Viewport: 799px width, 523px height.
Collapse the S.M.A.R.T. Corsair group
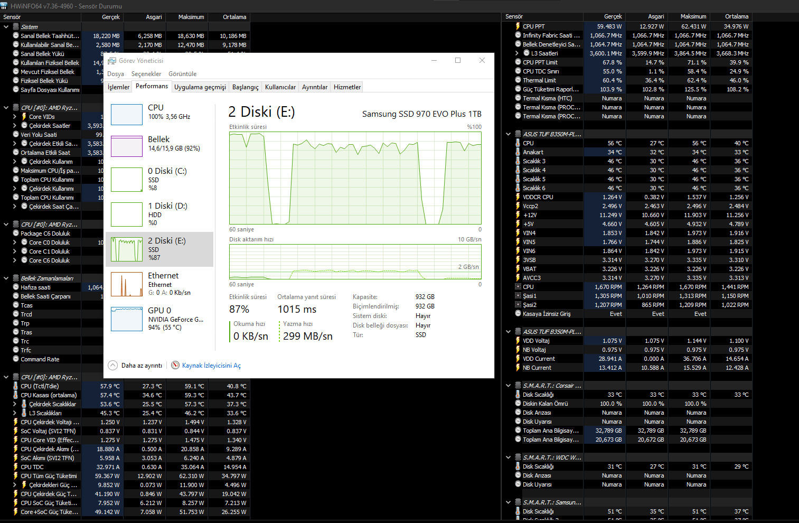click(508, 385)
